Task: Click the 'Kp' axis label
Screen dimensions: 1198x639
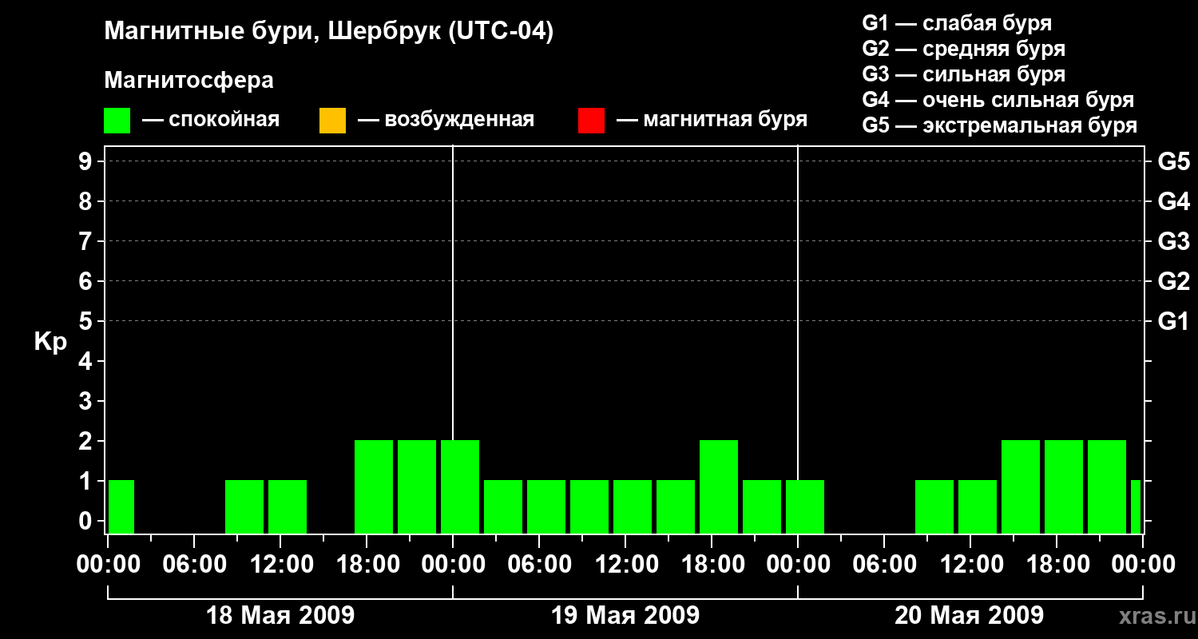Action: (x=50, y=342)
